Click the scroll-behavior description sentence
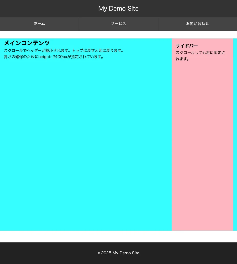The image size is (237, 264). [63, 51]
